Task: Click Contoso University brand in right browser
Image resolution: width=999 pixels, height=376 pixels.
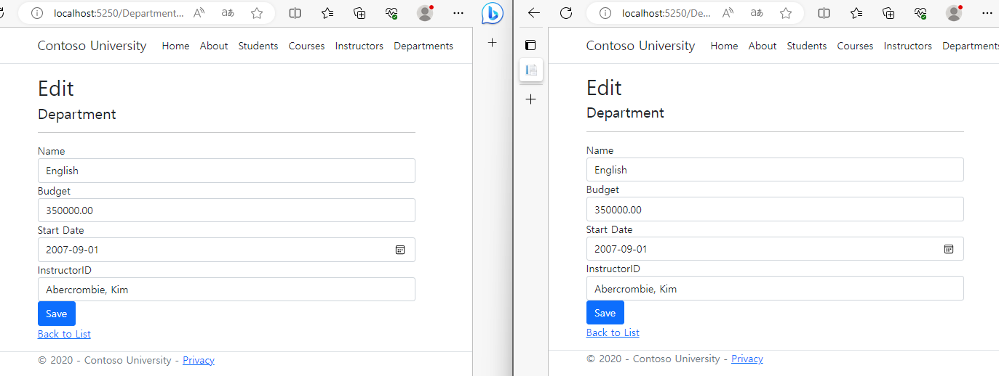Action: click(641, 46)
